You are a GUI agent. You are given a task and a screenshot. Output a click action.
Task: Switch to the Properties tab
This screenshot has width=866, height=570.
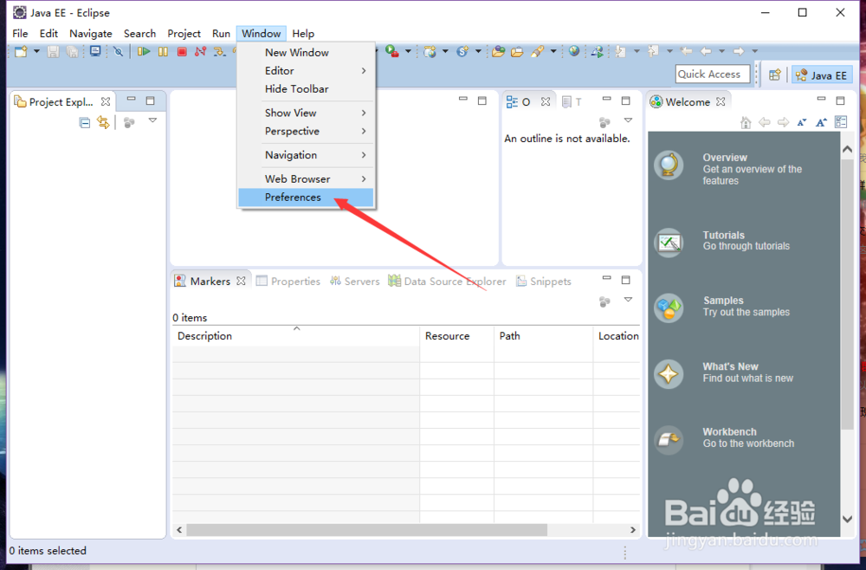[x=288, y=282]
